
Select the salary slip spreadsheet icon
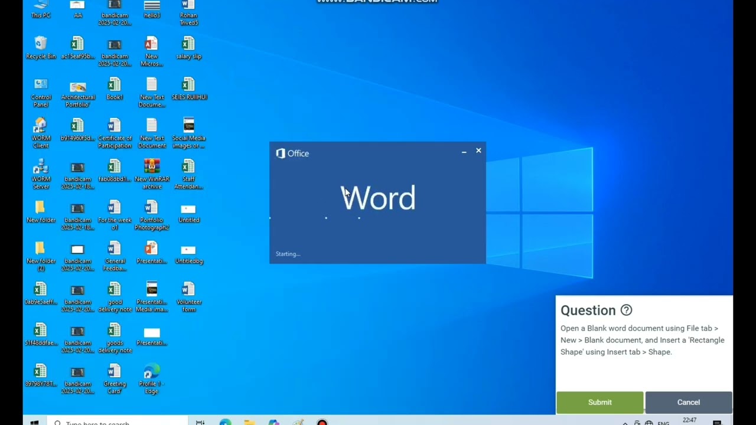point(188,48)
